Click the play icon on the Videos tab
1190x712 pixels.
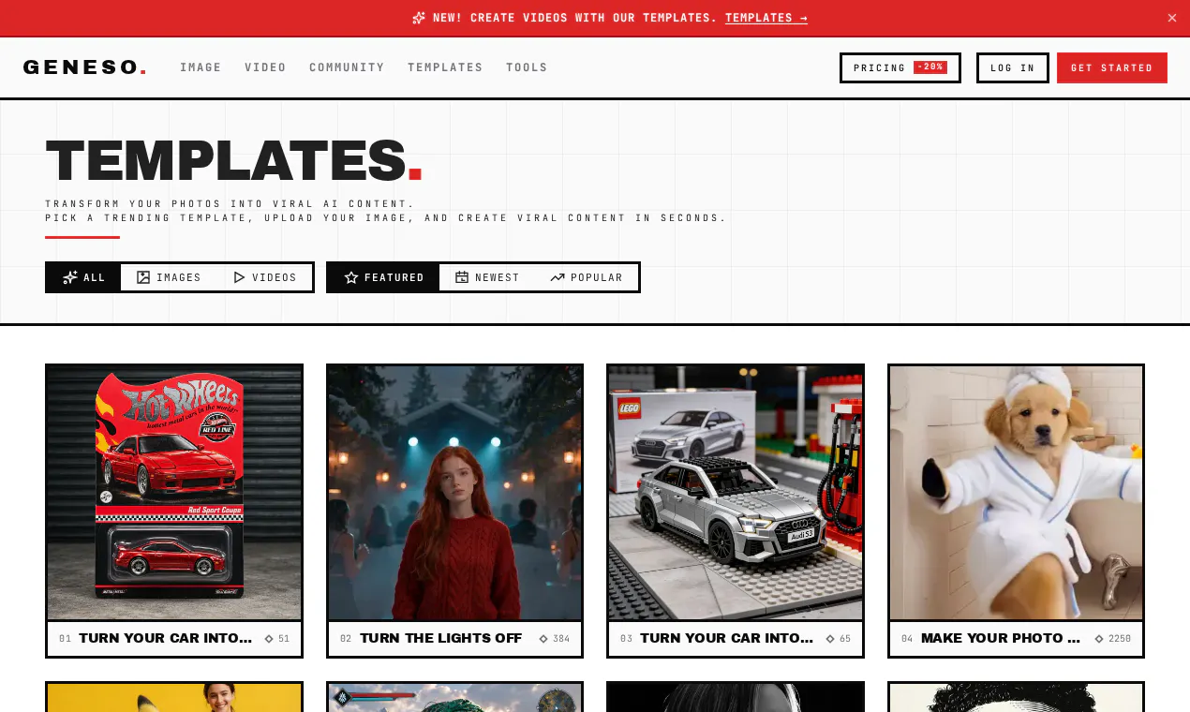(239, 277)
